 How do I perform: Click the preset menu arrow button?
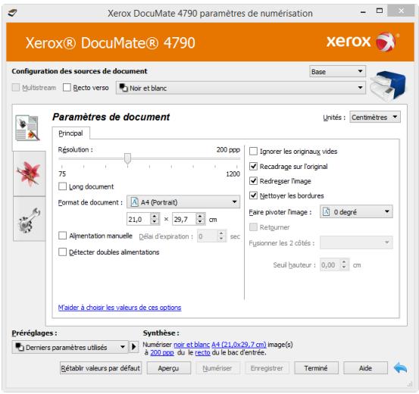[134, 347]
